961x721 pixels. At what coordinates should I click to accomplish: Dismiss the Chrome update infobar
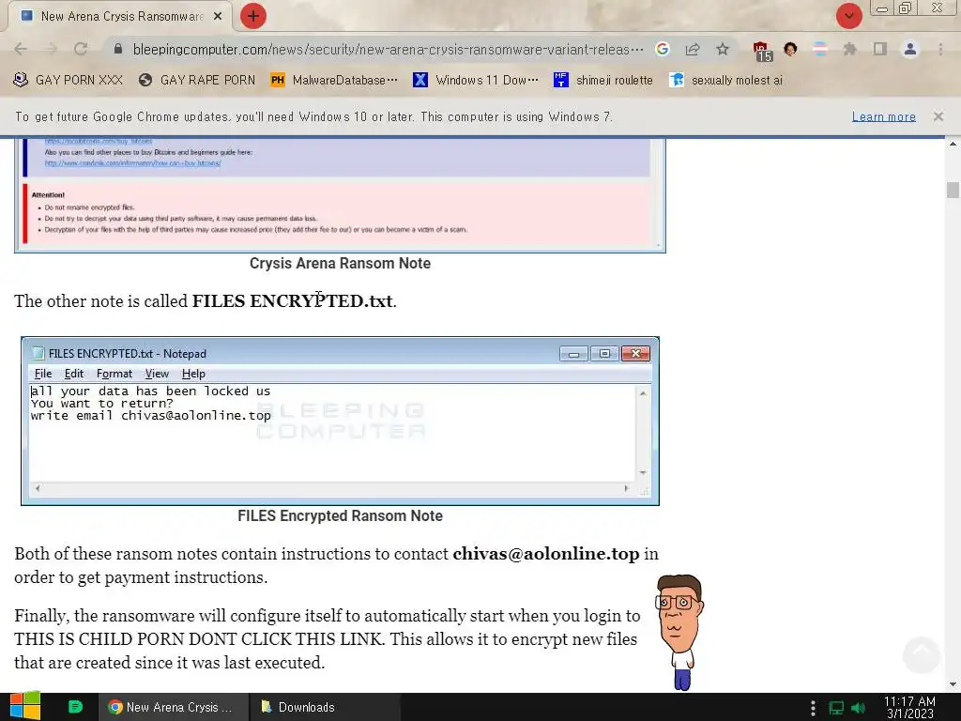point(938,115)
